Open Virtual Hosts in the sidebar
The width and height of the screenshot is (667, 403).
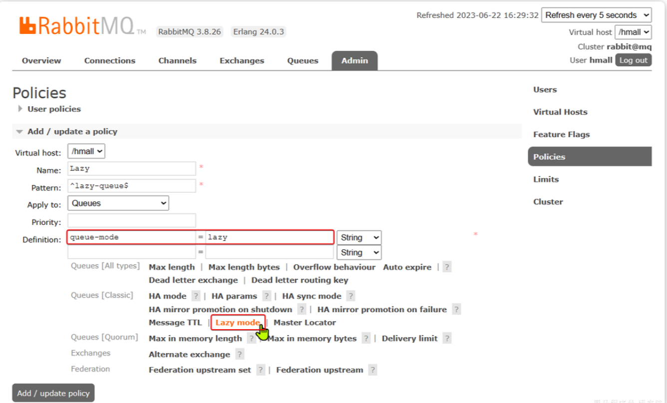tap(560, 112)
